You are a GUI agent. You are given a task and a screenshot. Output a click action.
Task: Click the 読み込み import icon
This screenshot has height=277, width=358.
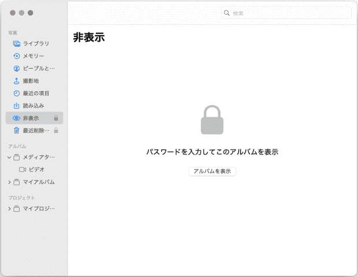pyautogui.click(x=16, y=106)
